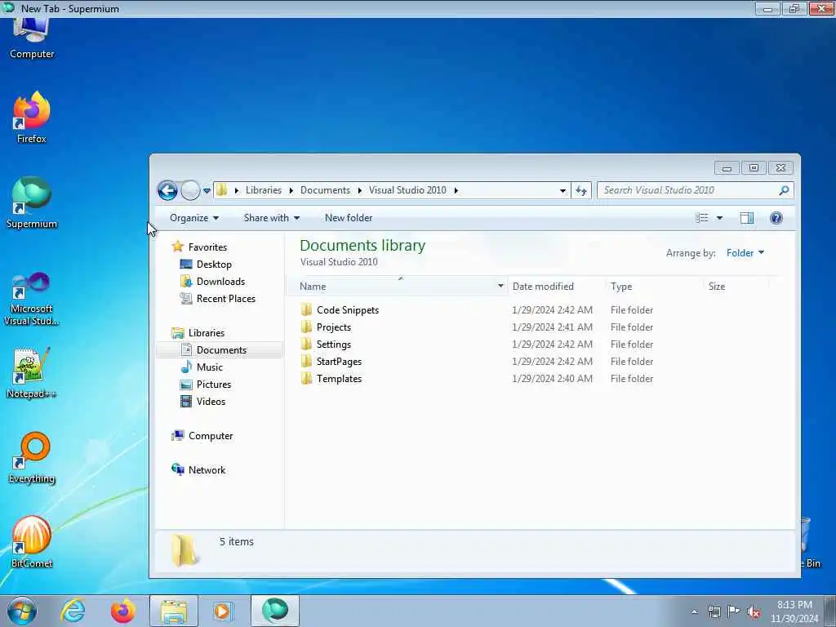This screenshot has width=836, height=627.
Task: Click the Action Center flag tray icon
Action: tap(734, 611)
